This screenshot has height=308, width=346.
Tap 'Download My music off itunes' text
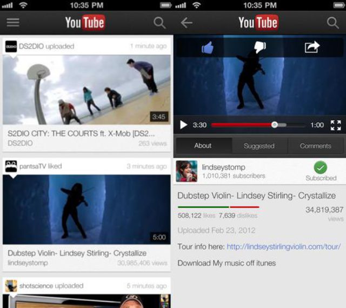tap(227, 263)
